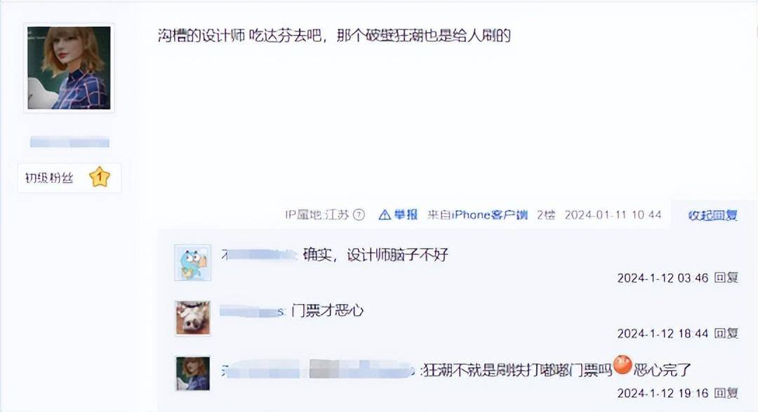Click blurred username before 门票才恶心

click(x=253, y=311)
